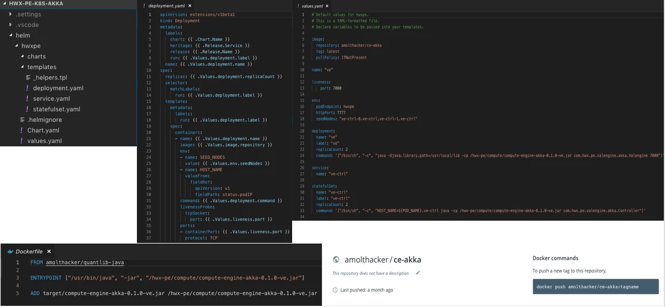665x307 pixels.
Task: Click the 'Docker commands' heading
Action: point(555,258)
